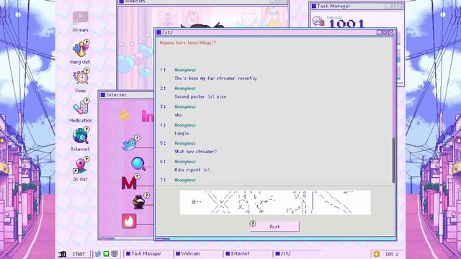The image size is (461, 259).
Task: Launch the Internet globe desktop icon
Action: [x=81, y=135]
